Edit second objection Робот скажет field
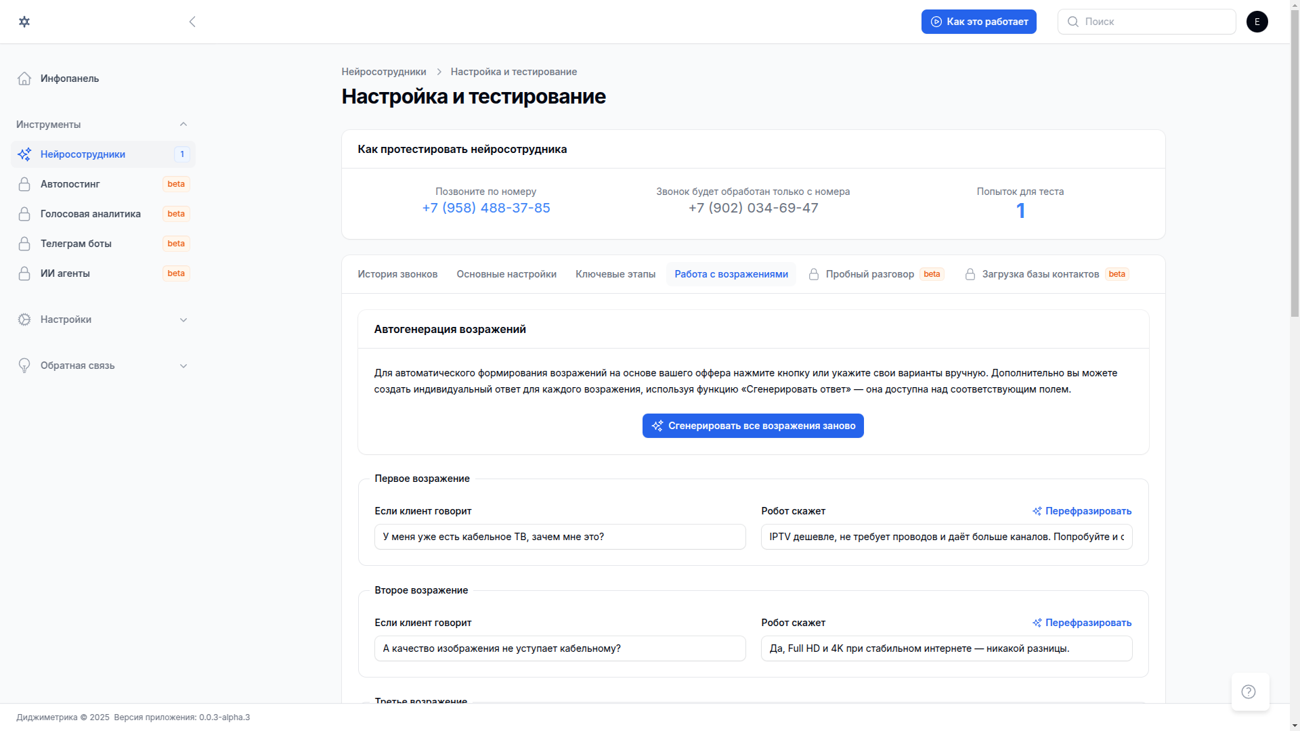Screen dimensions: 1300x731 coord(947,648)
